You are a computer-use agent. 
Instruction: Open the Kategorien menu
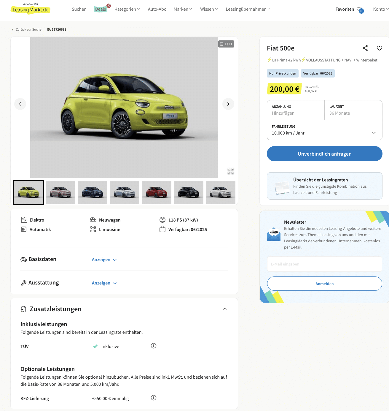click(127, 9)
